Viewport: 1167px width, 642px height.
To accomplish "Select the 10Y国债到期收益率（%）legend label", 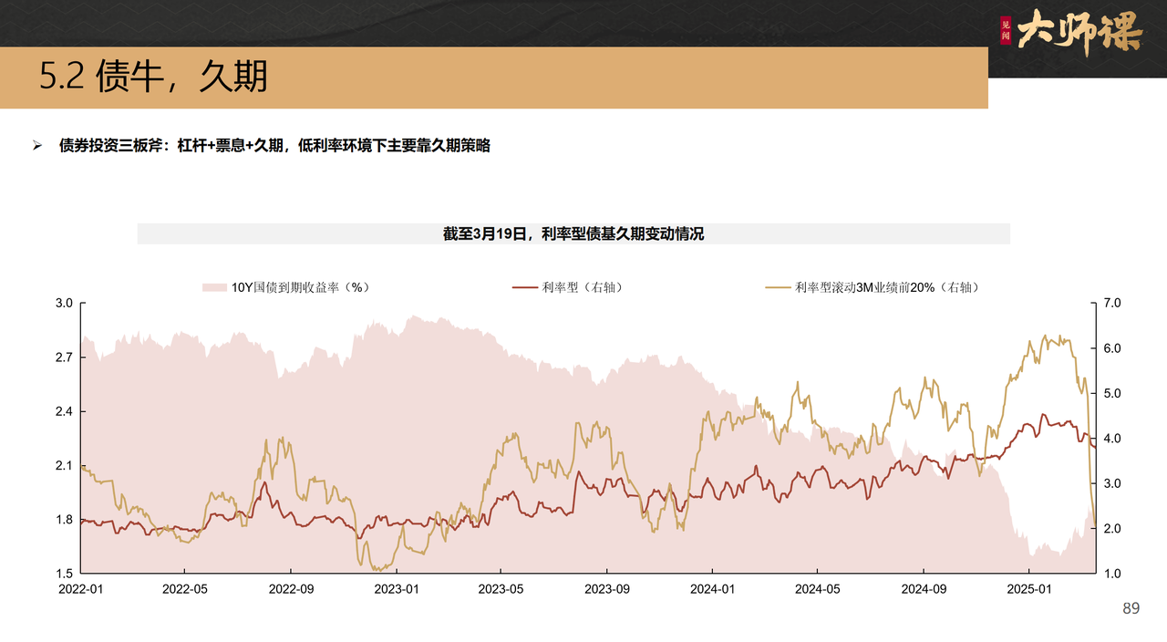I will (300, 287).
